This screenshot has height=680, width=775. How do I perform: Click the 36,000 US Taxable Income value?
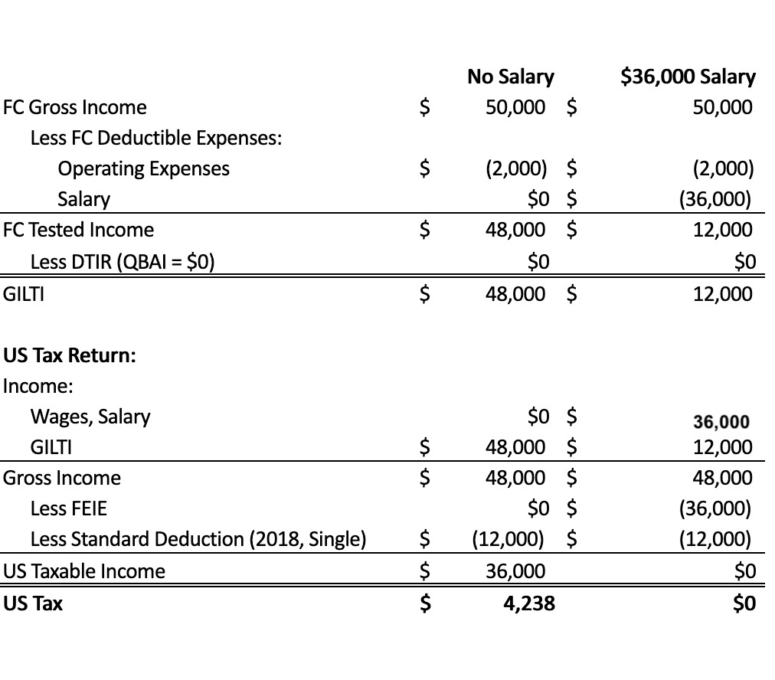(x=515, y=571)
